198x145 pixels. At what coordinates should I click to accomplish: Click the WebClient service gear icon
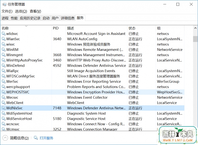3,103
